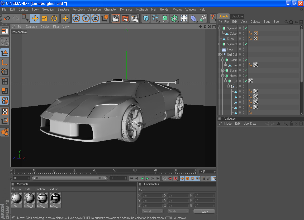The height and width of the screenshot is (220, 304).
Task: Activate the Move tool in top toolbar
Action: click(35, 18)
